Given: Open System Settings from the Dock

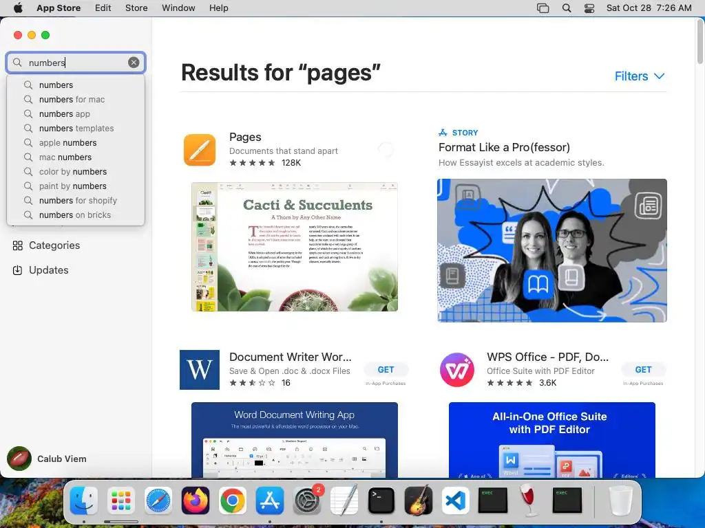Looking at the screenshot, I should coord(307,500).
